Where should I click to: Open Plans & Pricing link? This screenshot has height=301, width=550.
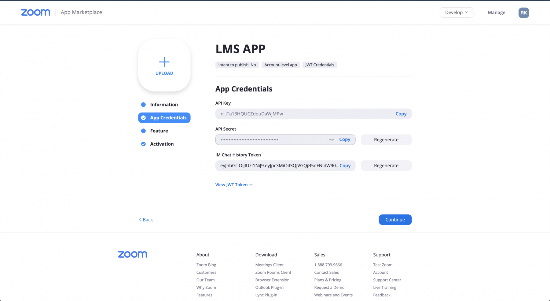coord(328,280)
